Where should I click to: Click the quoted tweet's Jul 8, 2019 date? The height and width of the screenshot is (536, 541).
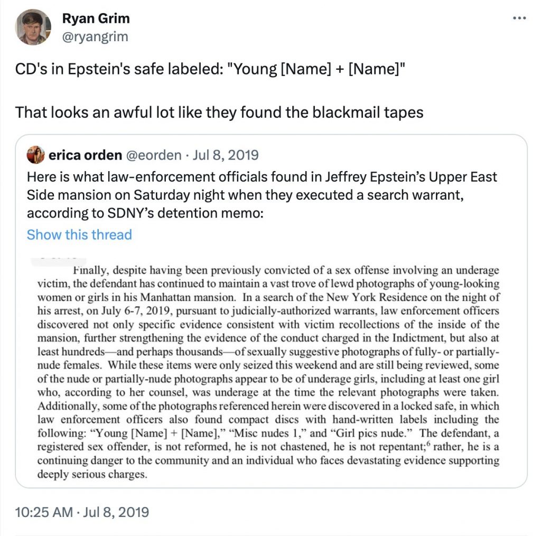click(x=227, y=155)
